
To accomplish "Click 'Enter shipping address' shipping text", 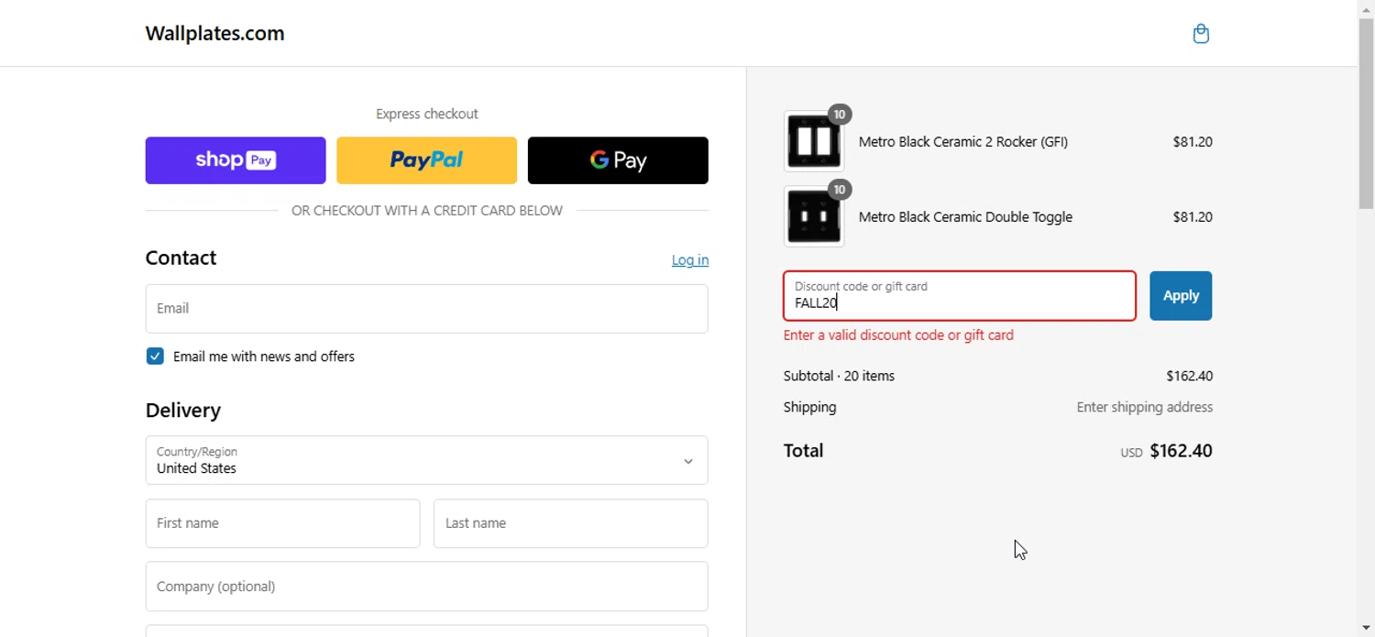I will coord(1144,407).
